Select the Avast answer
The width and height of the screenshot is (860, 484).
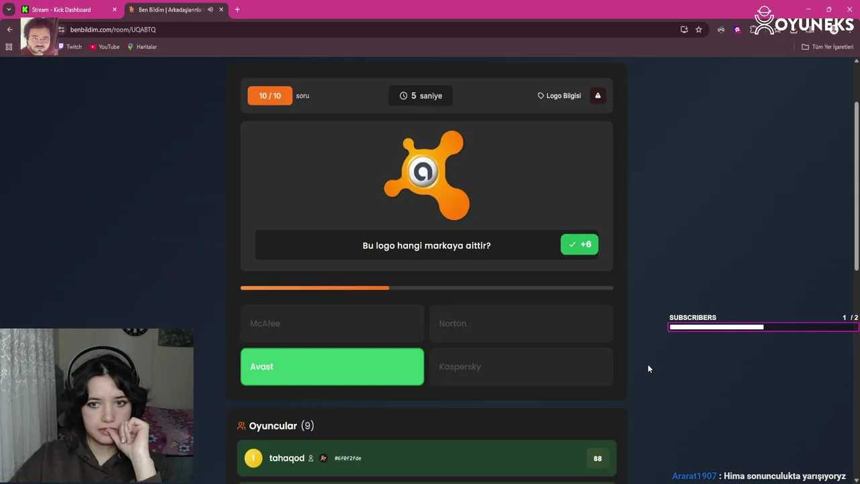332,366
